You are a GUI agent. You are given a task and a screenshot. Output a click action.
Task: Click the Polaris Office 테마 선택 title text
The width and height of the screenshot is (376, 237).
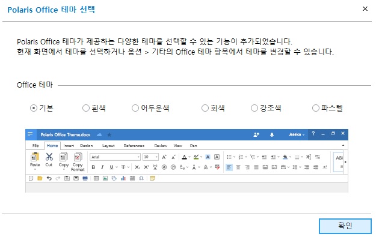coord(51,10)
